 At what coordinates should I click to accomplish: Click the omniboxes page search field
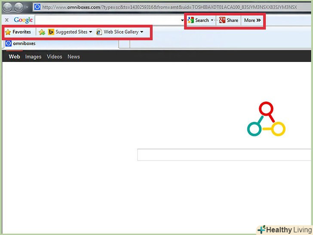[x=224, y=155]
